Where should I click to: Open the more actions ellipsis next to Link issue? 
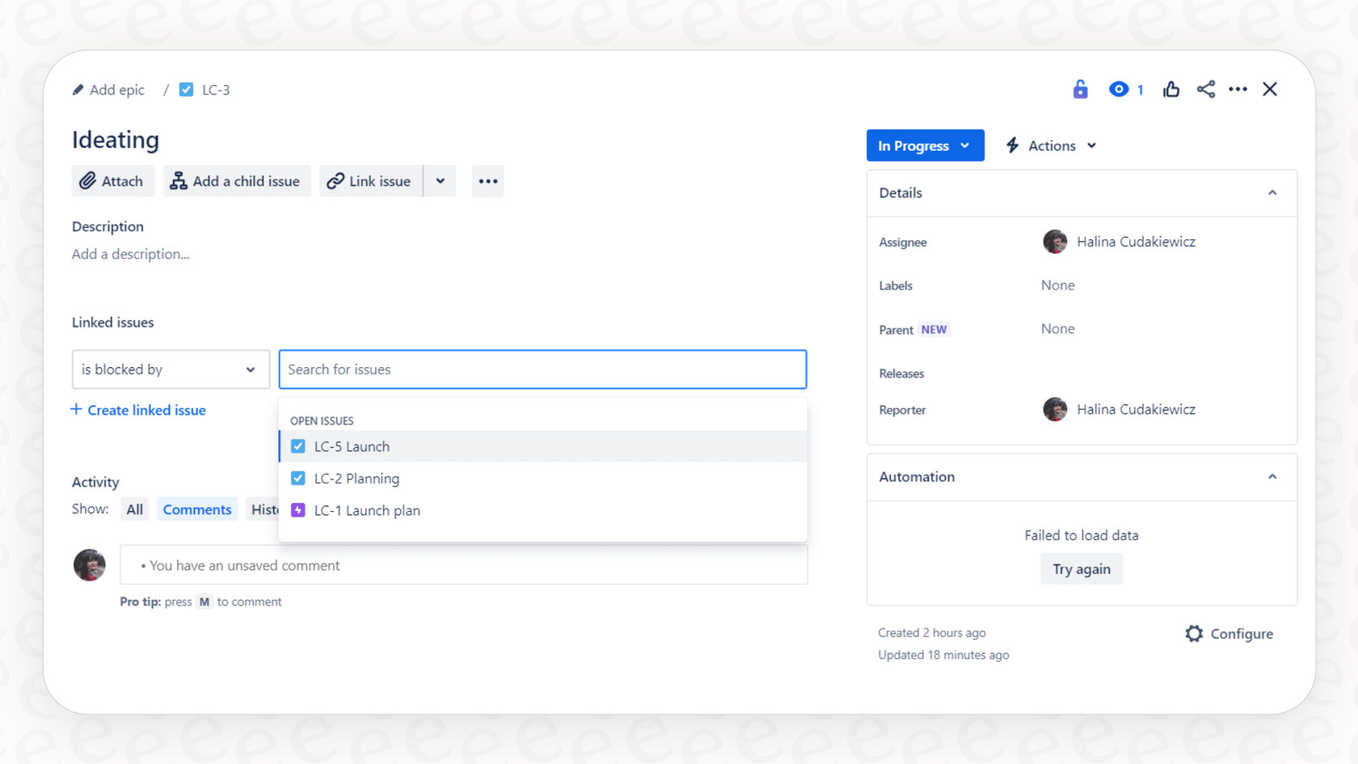[x=487, y=181]
